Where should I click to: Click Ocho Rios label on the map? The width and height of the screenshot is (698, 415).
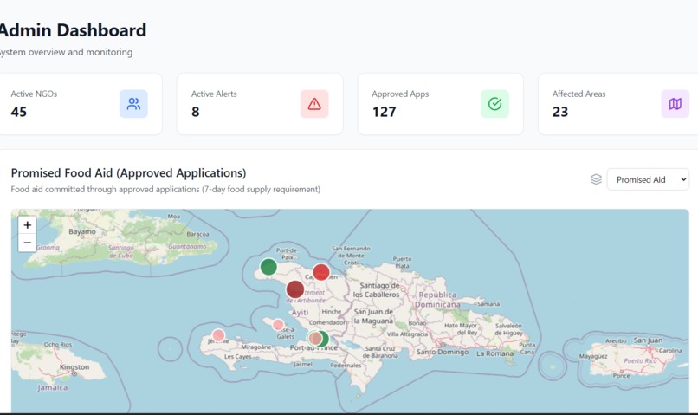point(58,344)
